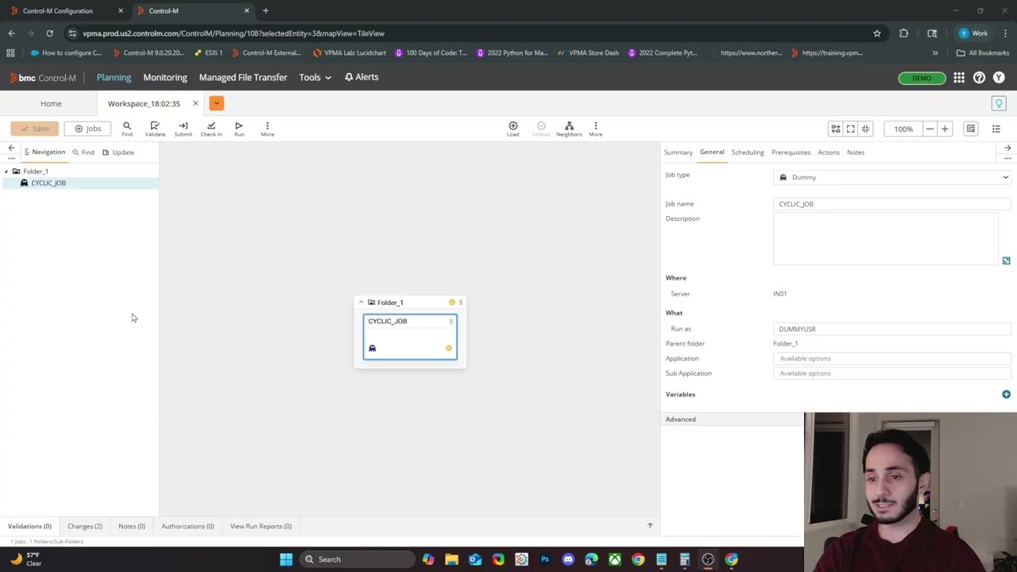
Task: Open the Sub Application available options field
Action: pyautogui.click(x=892, y=373)
